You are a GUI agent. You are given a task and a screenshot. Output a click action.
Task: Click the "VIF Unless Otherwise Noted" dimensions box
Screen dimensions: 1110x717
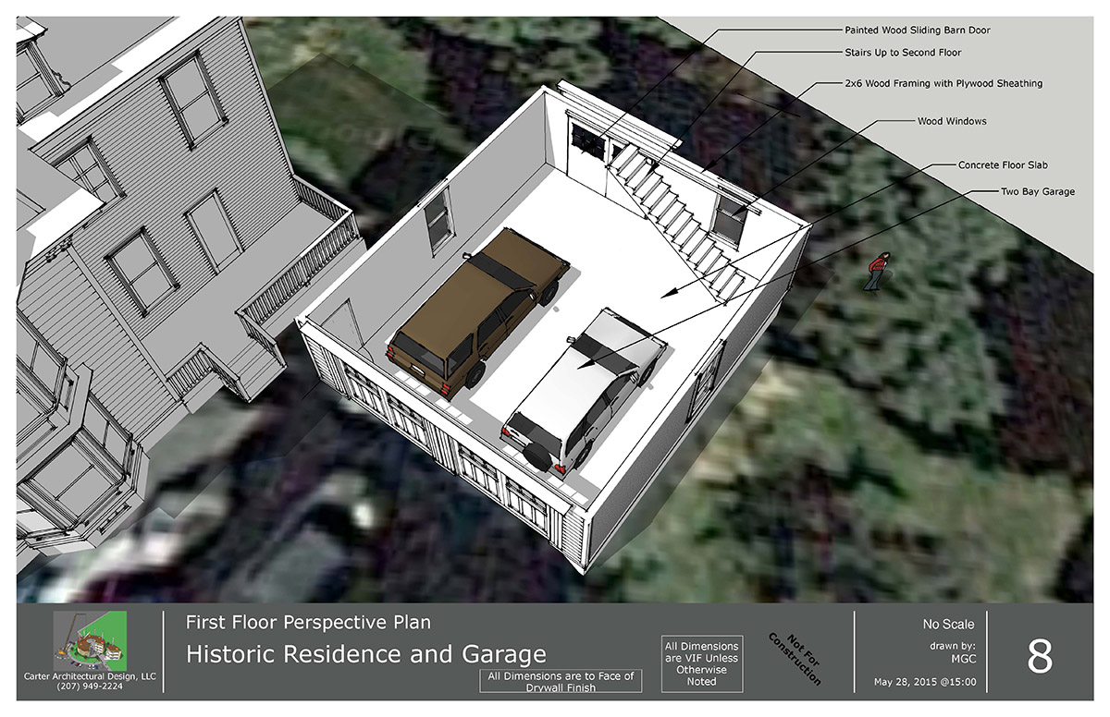tap(701, 663)
